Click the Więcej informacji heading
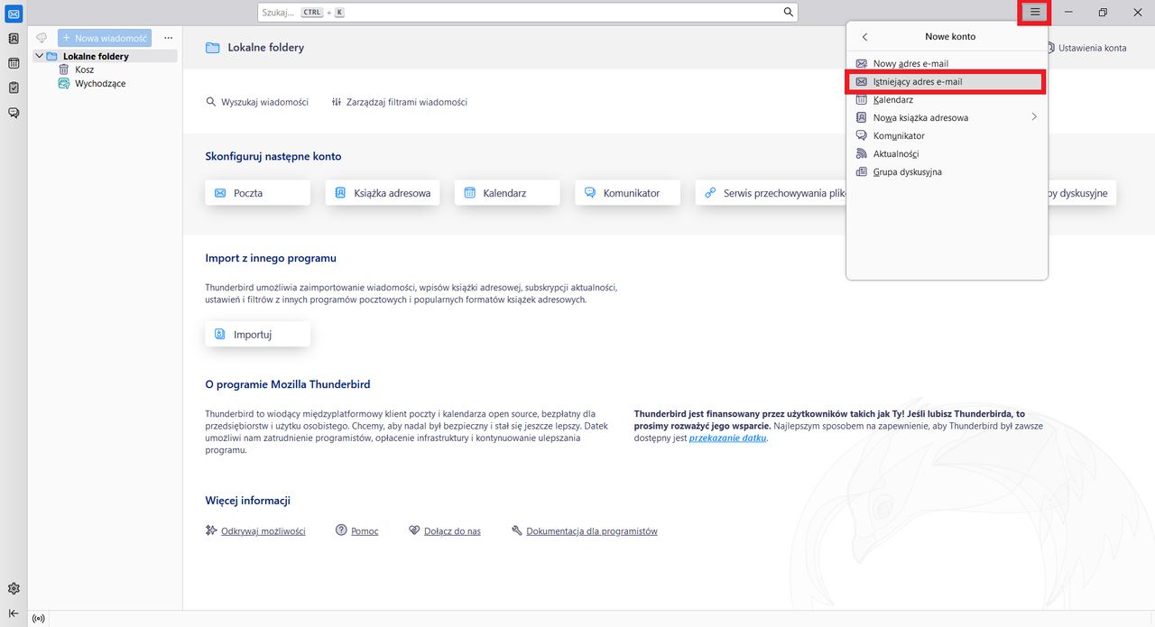The height and width of the screenshot is (627, 1155). click(x=248, y=501)
